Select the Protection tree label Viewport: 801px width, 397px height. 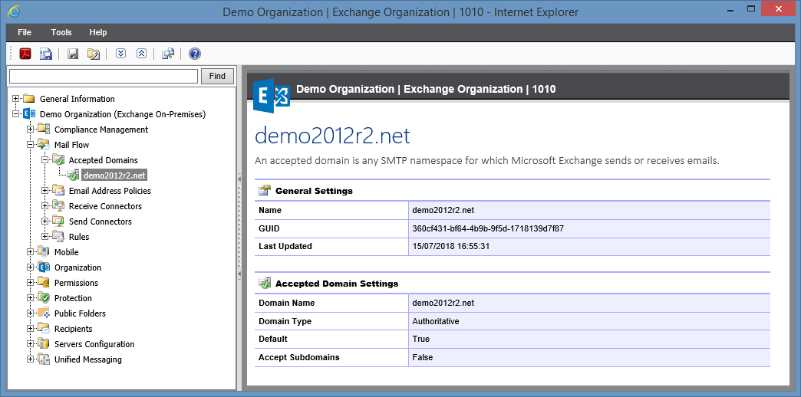point(73,298)
